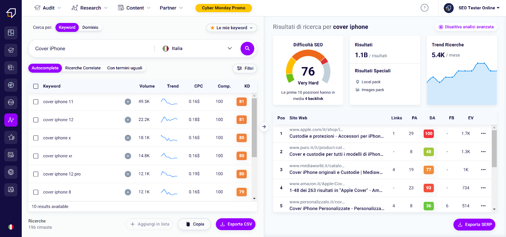Open three-dot menu for www.mediaworld.it result
The width and height of the screenshot is (506, 237).
pyautogui.click(x=483, y=170)
